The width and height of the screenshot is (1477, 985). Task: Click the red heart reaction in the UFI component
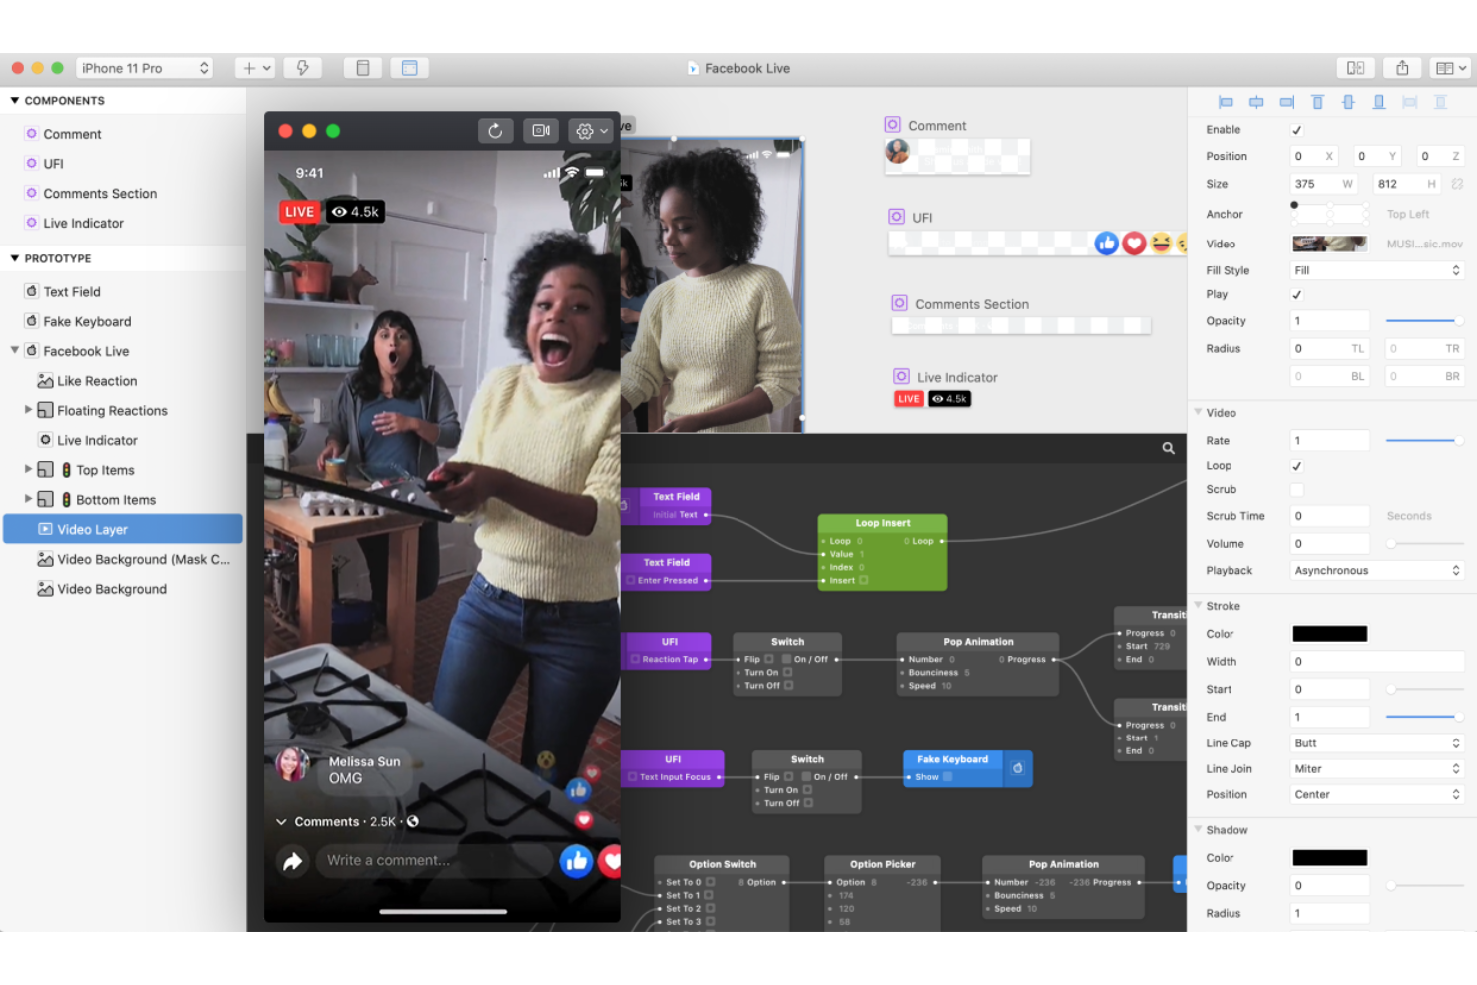coord(1134,244)
